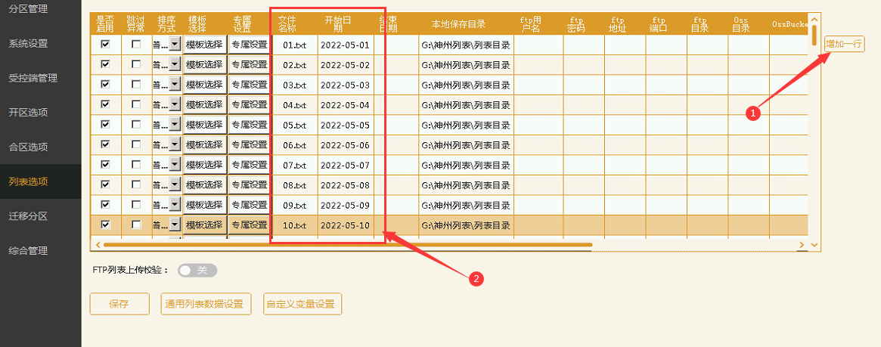Click the table's scroll-right arrow
Screen dimensions: 881x347
click(802, 245)
